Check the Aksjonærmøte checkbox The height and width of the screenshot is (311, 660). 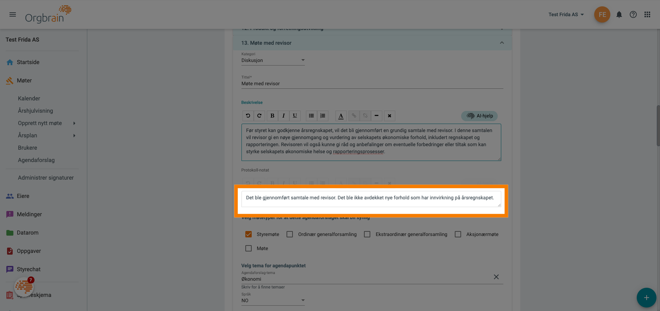click(458, 234)
